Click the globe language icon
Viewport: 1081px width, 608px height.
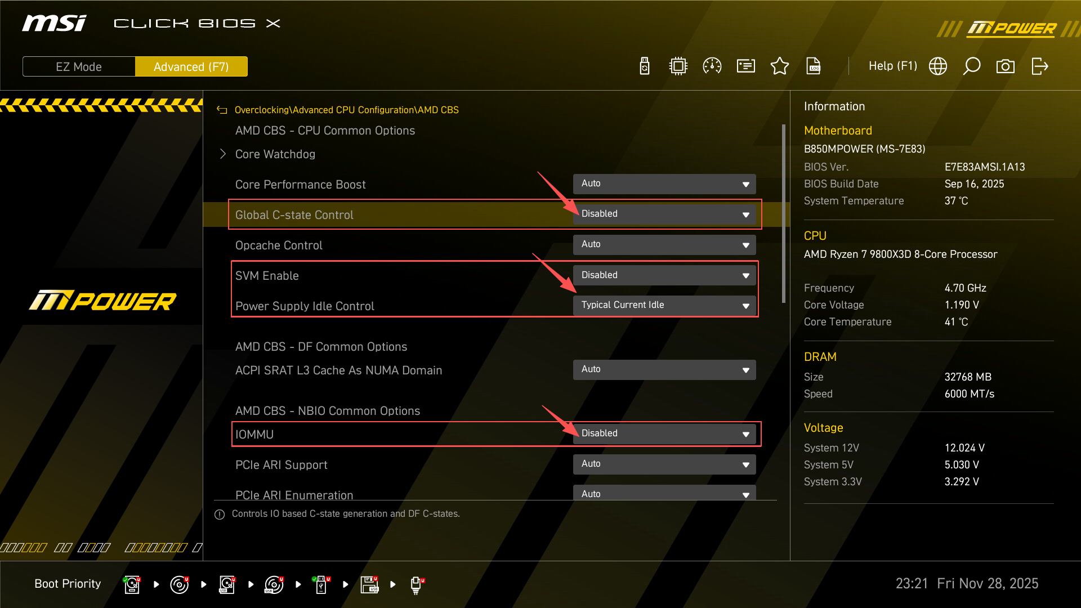pos(938,66)
